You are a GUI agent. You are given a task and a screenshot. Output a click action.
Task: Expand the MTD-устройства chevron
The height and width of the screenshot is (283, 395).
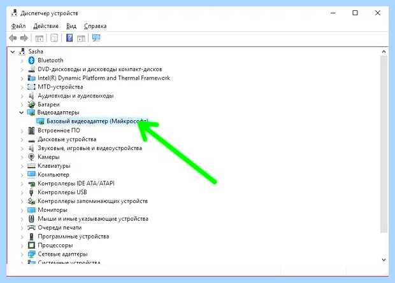tap(22, 87)
